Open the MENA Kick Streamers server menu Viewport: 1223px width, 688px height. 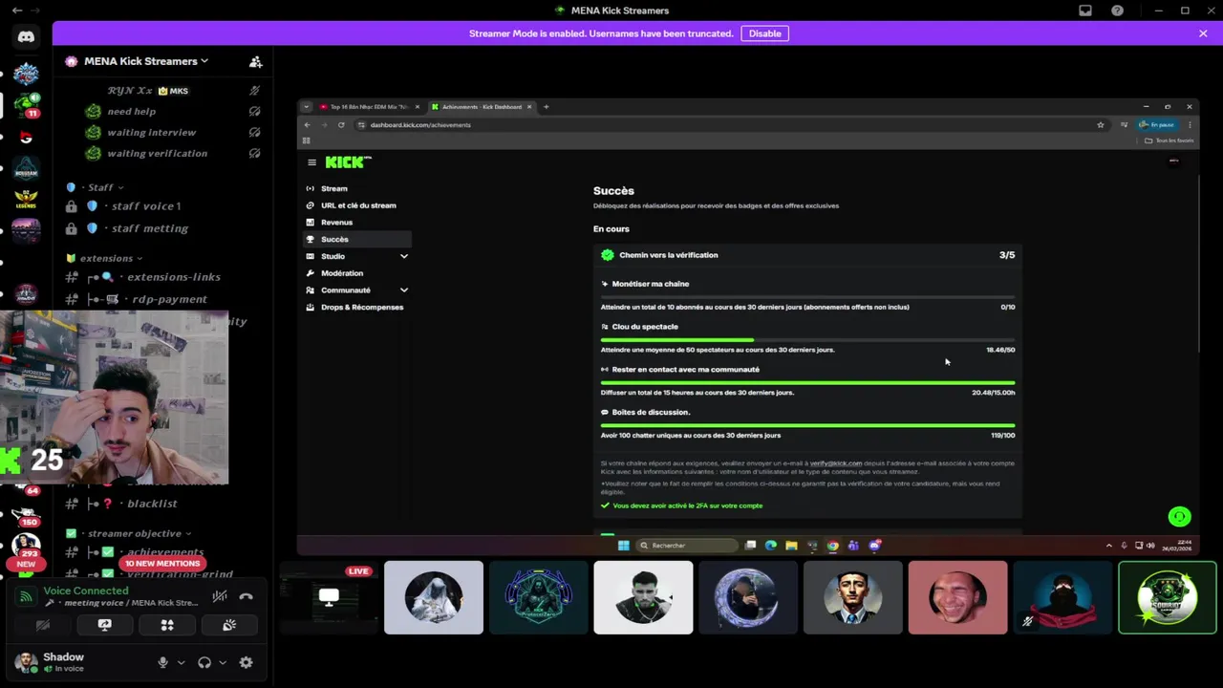click(146, 61)
